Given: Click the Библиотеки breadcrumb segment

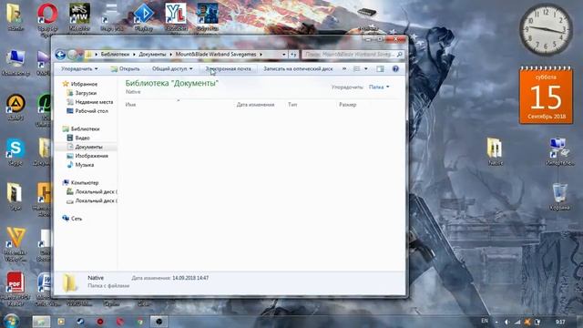Looking at the screenshot, I should coord(115,55).
